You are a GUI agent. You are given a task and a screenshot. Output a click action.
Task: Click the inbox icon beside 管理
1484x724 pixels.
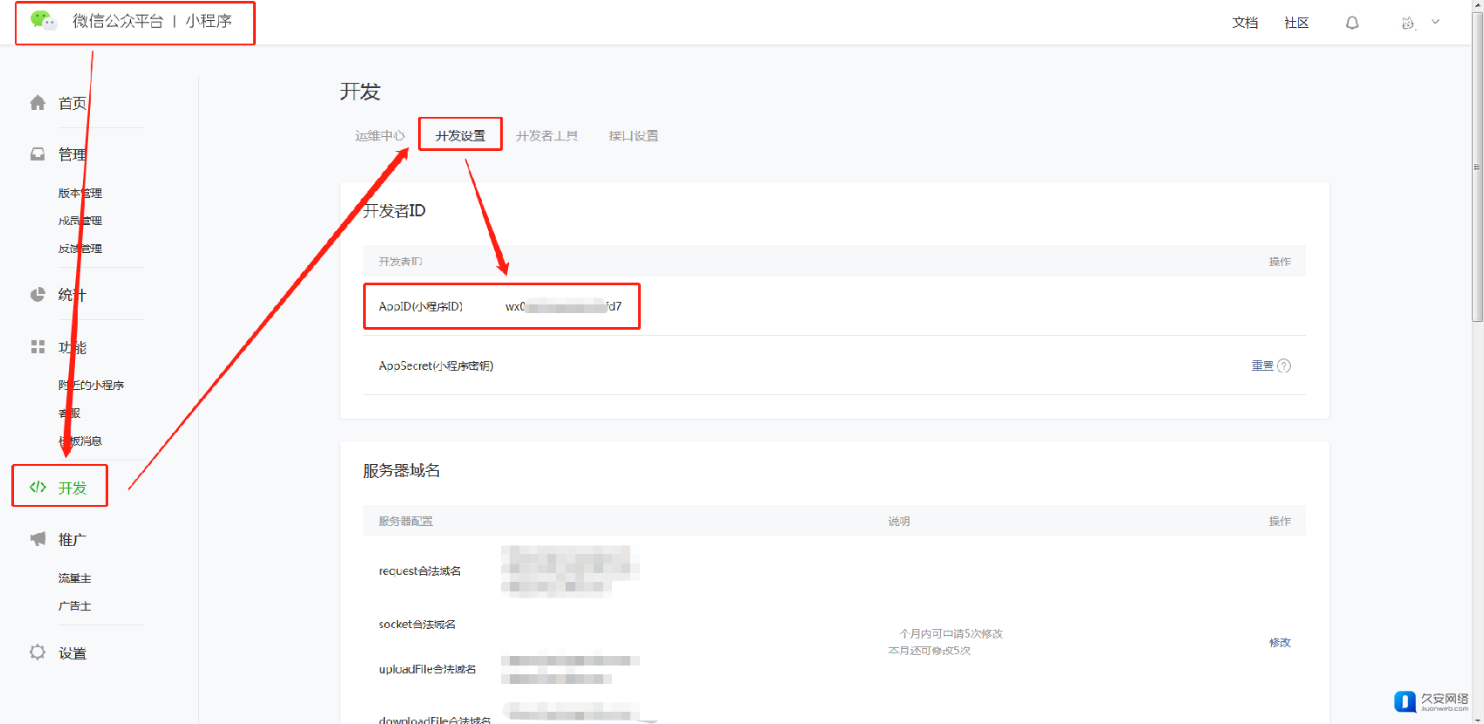click(38, 154)
